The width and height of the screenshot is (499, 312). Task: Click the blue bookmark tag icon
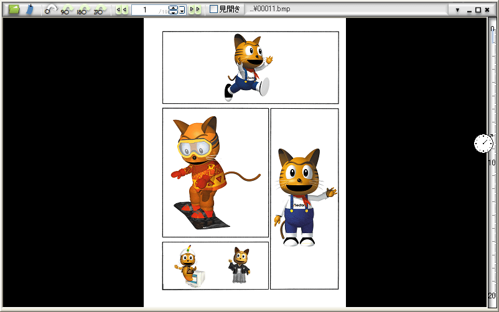pyautogui.click(x=30, y=9)
